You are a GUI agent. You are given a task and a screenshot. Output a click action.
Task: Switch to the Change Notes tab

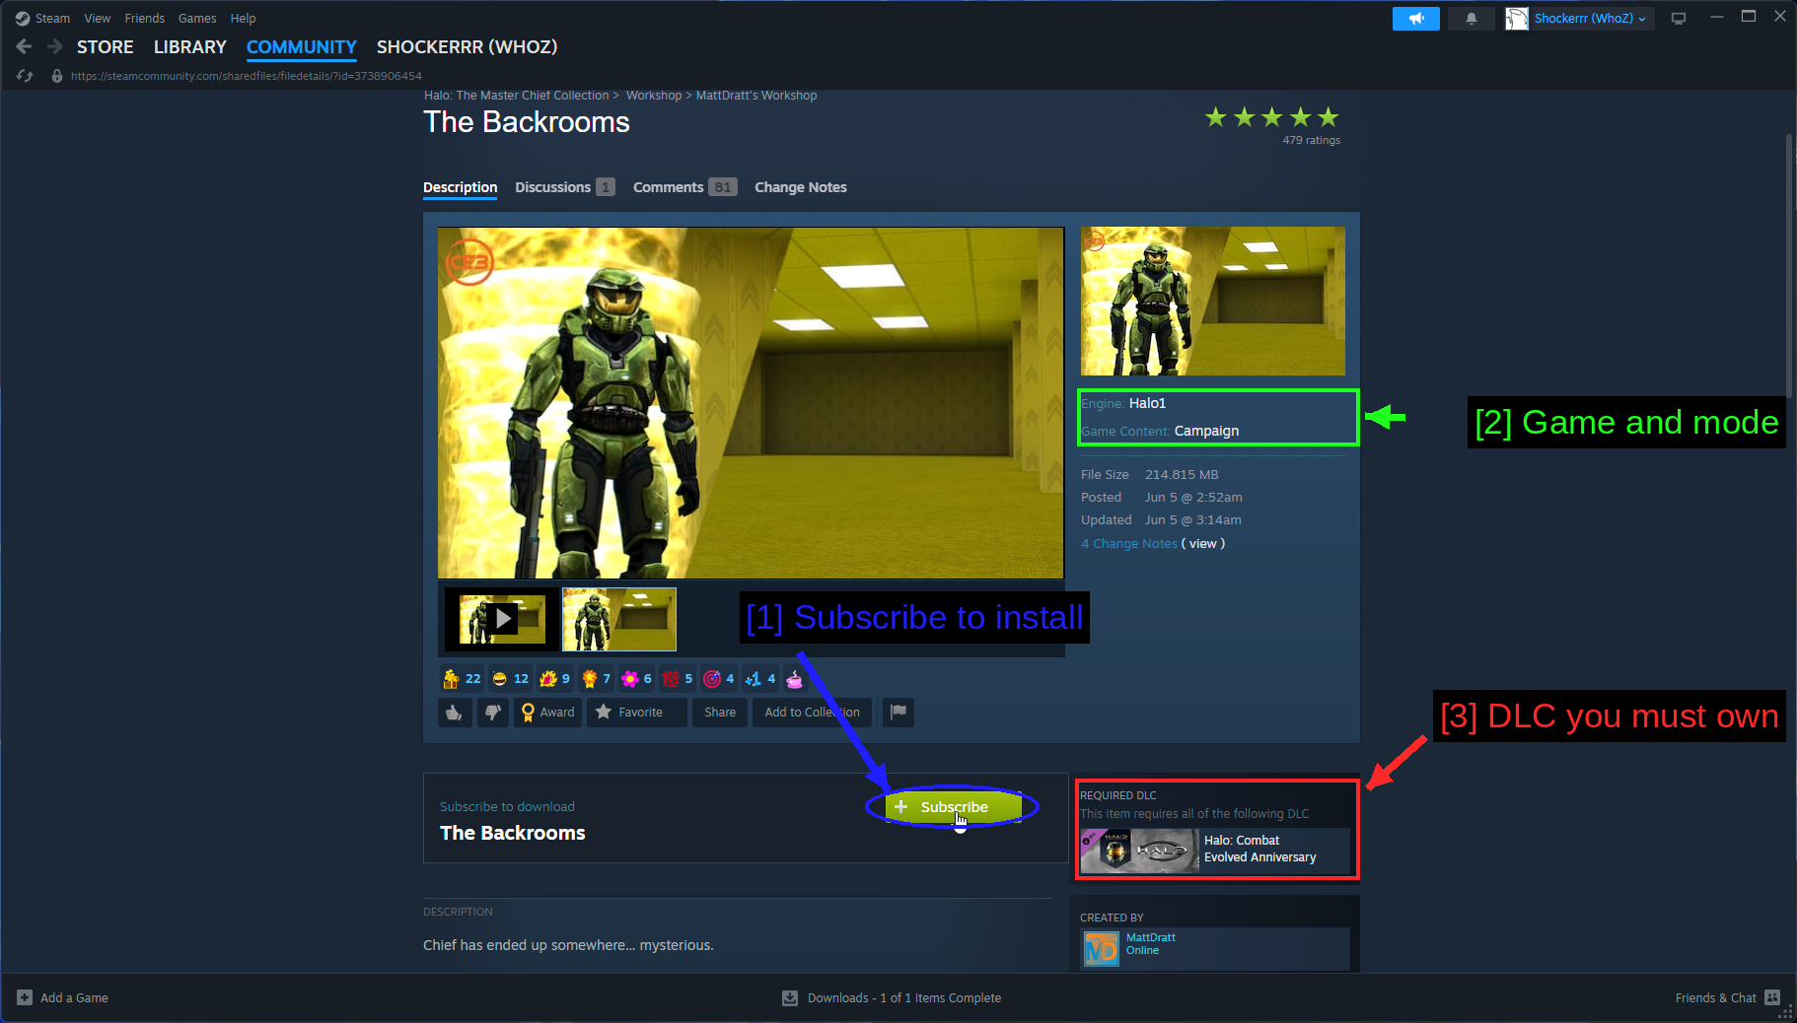click(801, 187)
